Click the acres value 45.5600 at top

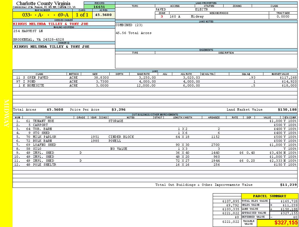coord(103,15)
